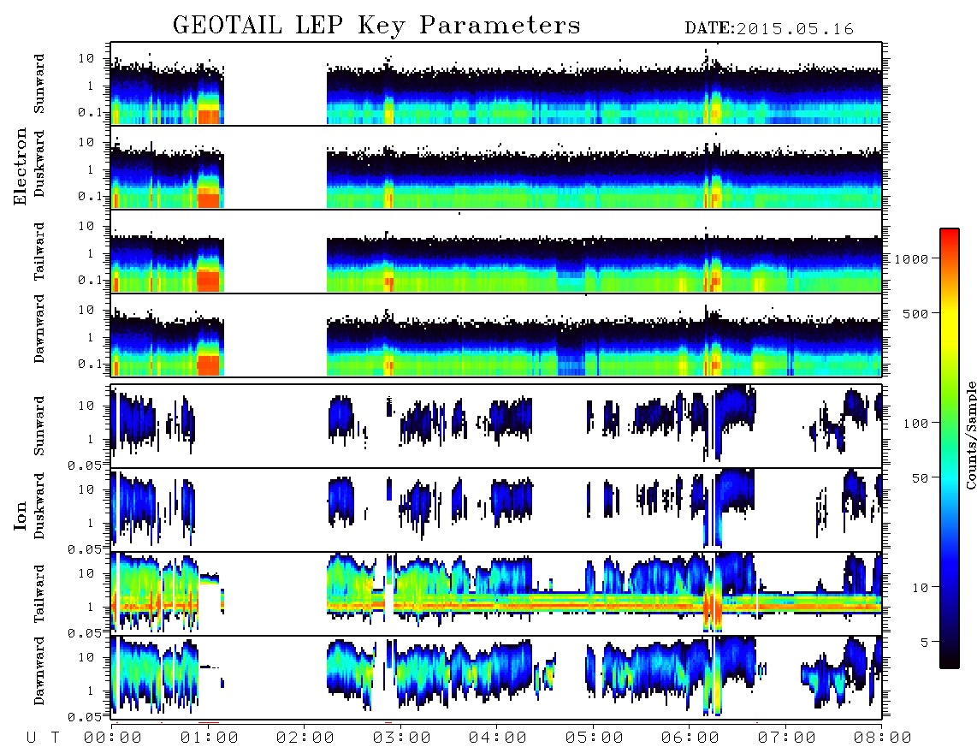Click the 'Ion' group axis label
Viewport: 977px width, 753px height.
click(21, 516)
